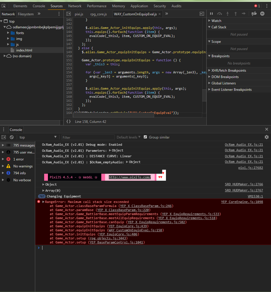Expand the fonts folder
The height and width of the screenshot is (292, 271).
click(x=8, y=33)
